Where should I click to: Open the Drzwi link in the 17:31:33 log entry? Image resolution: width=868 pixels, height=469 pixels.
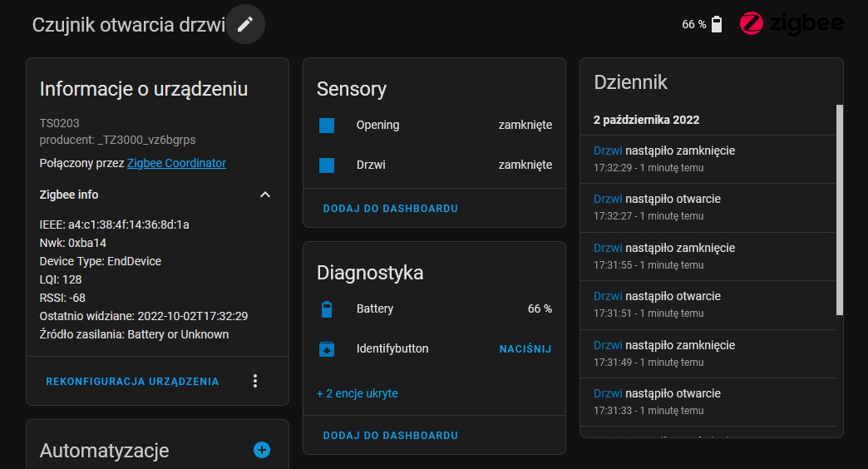608,393
